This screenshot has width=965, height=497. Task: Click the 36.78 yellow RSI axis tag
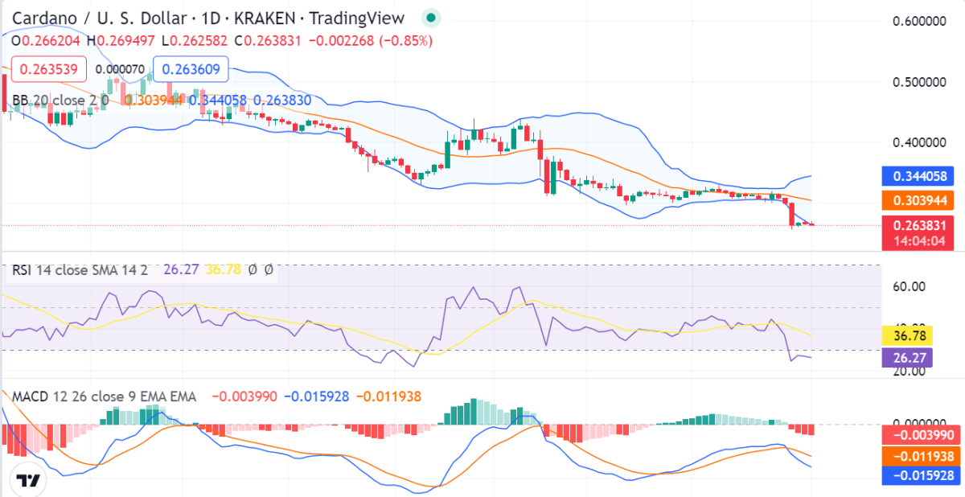tap(907, 335)
